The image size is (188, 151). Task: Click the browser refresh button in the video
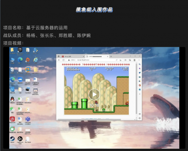pyautogui.click(x=64, y=60)
